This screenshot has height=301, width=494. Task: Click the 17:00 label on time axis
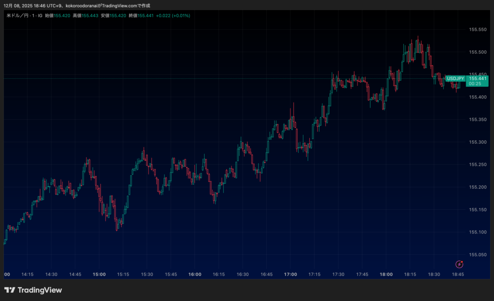coord(290,274)
